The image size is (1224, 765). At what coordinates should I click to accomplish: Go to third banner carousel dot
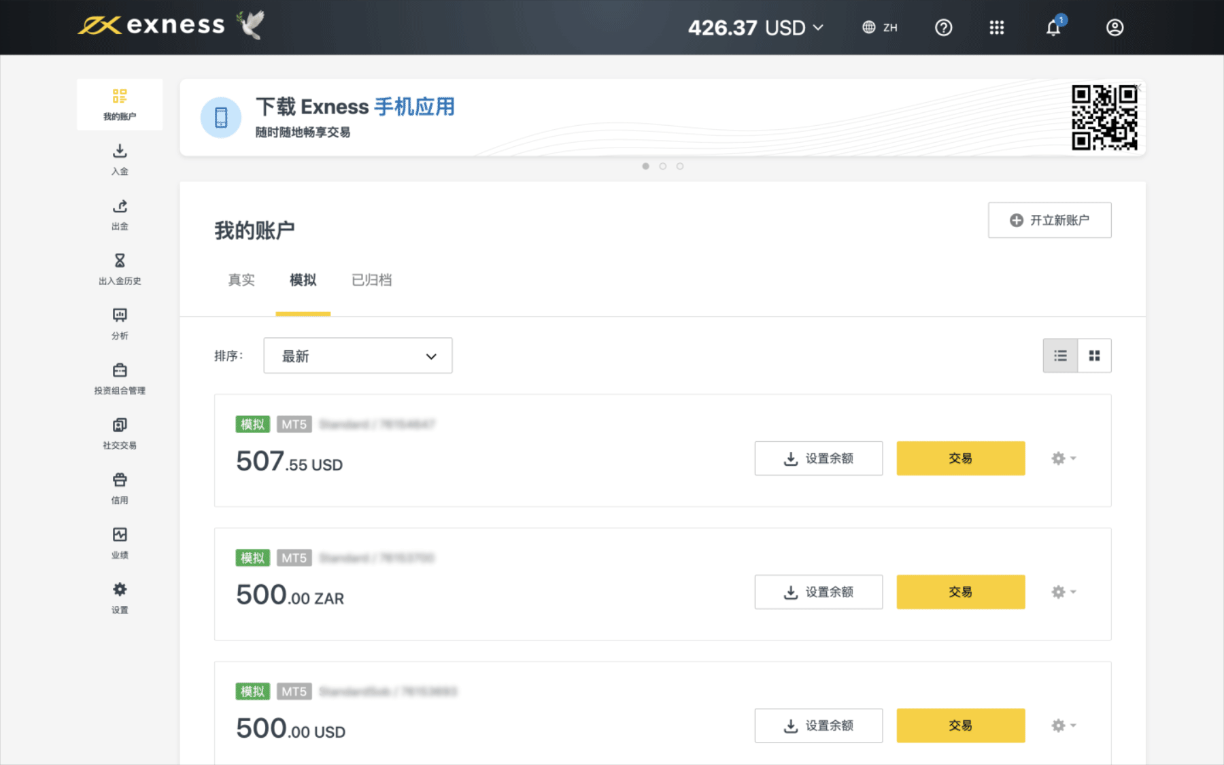(680, 166)
